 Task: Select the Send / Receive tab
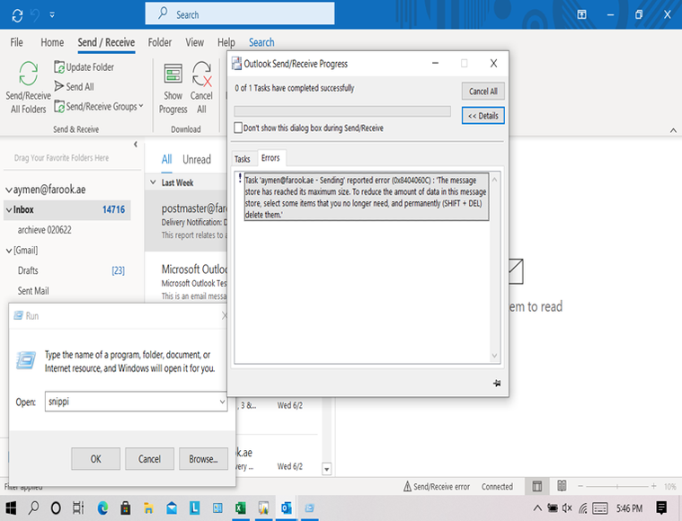click(x=106, y=42)
